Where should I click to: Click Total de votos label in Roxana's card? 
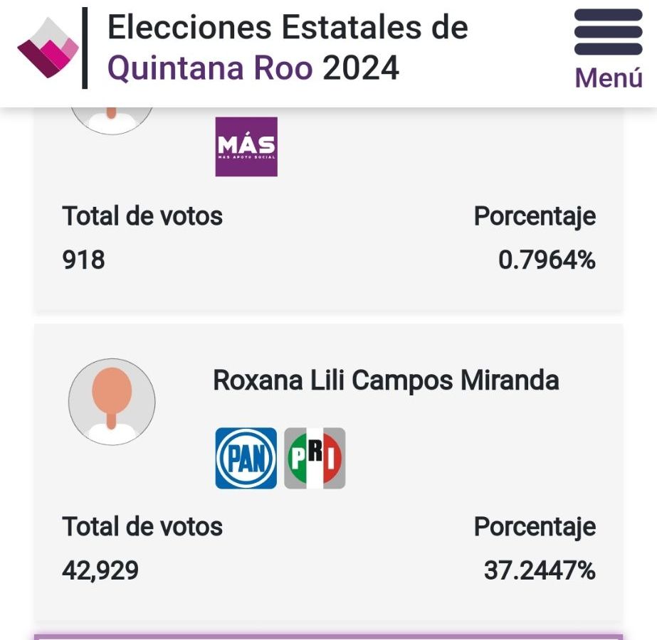142,526
